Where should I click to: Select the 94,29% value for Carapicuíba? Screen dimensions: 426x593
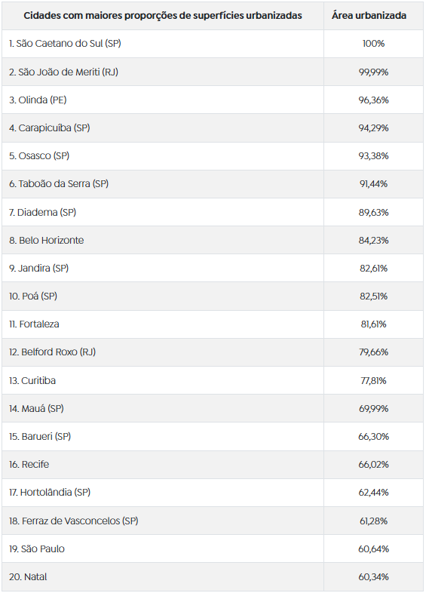tap(373, 128)
